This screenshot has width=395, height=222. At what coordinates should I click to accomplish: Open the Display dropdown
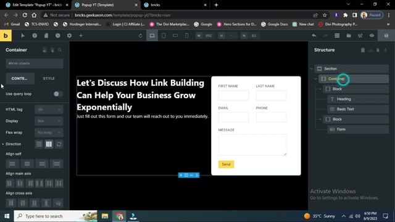49,121
